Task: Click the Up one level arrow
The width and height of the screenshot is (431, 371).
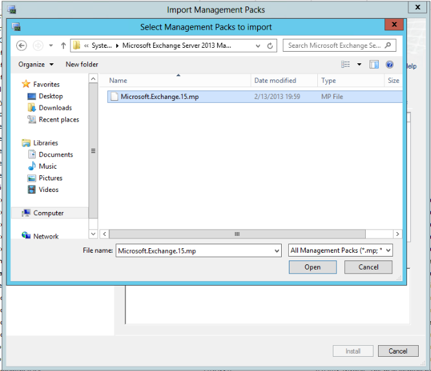Action: tap(63, 45)
